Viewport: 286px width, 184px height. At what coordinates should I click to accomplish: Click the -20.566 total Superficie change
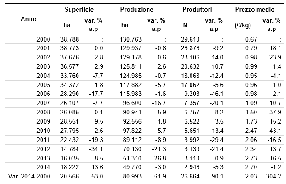[x=69, y=176]
